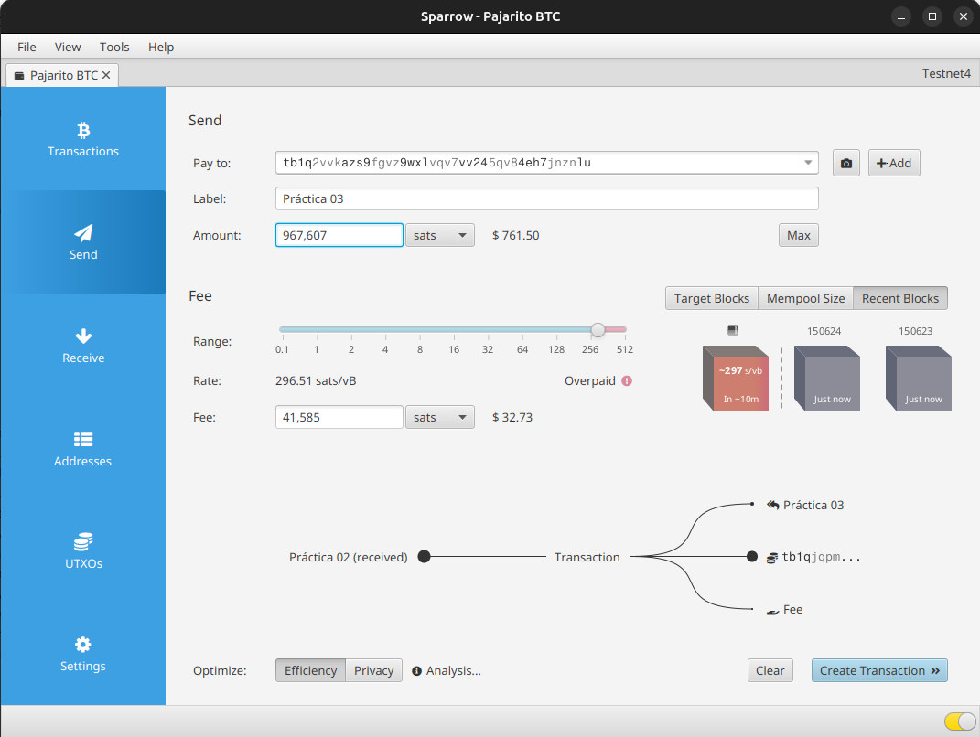Click the Max amount button
The width and height of the screenshot is (980, 737).
pyautogui.click(x=799, y=236)
